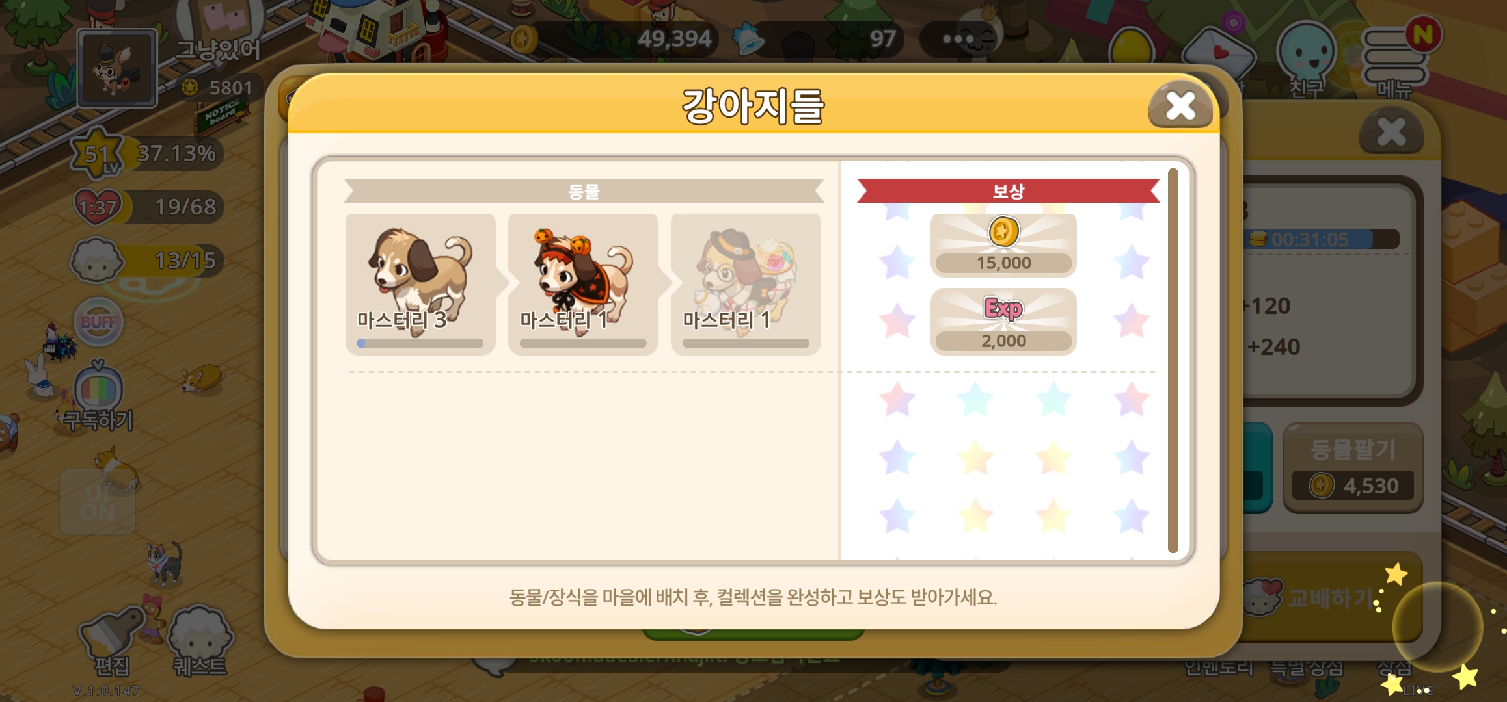This screenshot has width=1507, height=702.
Task: Select the faded hat puppy card
Action: coord(746,284)
